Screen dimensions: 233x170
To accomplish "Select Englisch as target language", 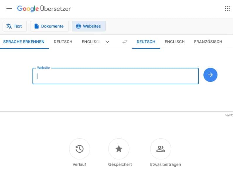I will click(174, 42).
